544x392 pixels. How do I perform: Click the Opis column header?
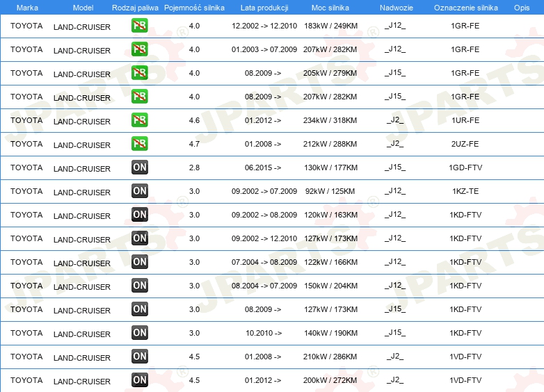(522, 8)
